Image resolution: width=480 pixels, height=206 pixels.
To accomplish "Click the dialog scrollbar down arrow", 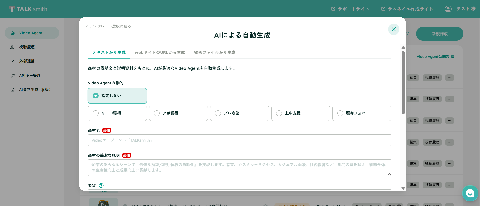I will click(403, 188).
